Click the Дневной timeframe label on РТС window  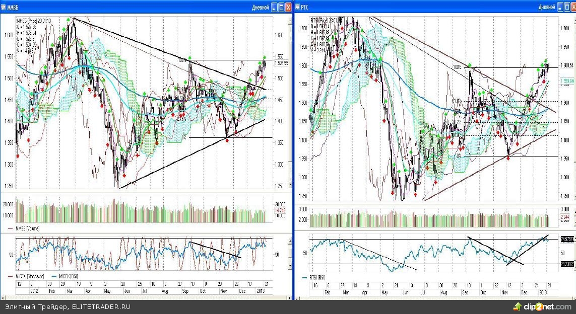click(x=547, y=7)
